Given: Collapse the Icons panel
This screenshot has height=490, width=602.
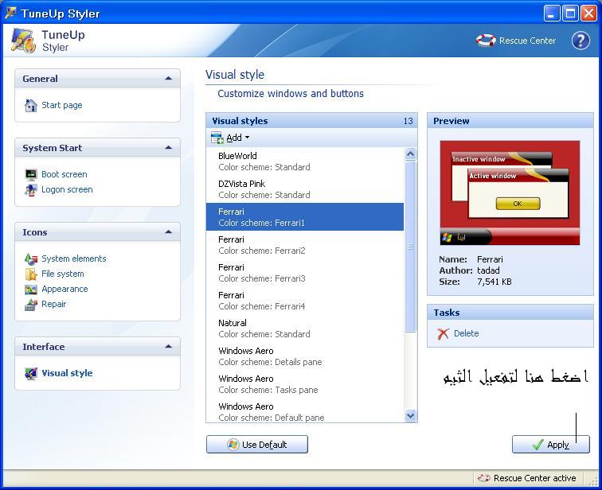Looking at the screenshot, I should (x=168, y=232).
